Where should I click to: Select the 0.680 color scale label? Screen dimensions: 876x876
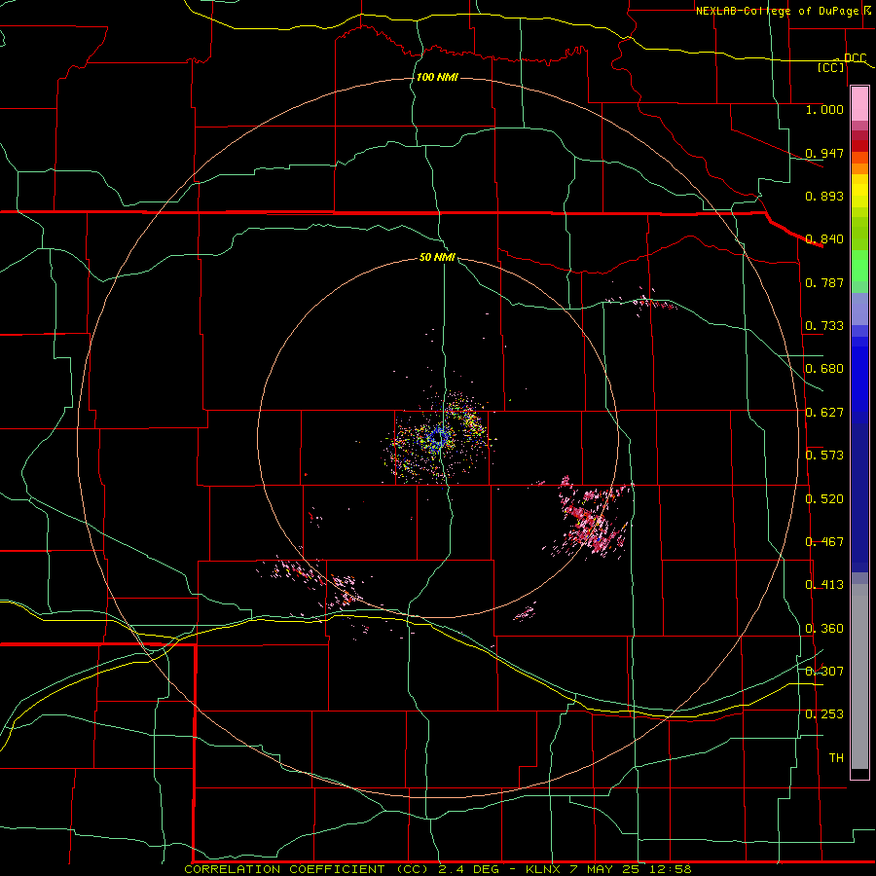tap(824, 369)
